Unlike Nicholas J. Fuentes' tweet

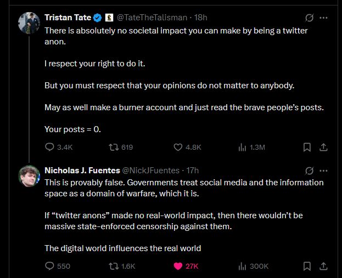click(x=178, y=266)
